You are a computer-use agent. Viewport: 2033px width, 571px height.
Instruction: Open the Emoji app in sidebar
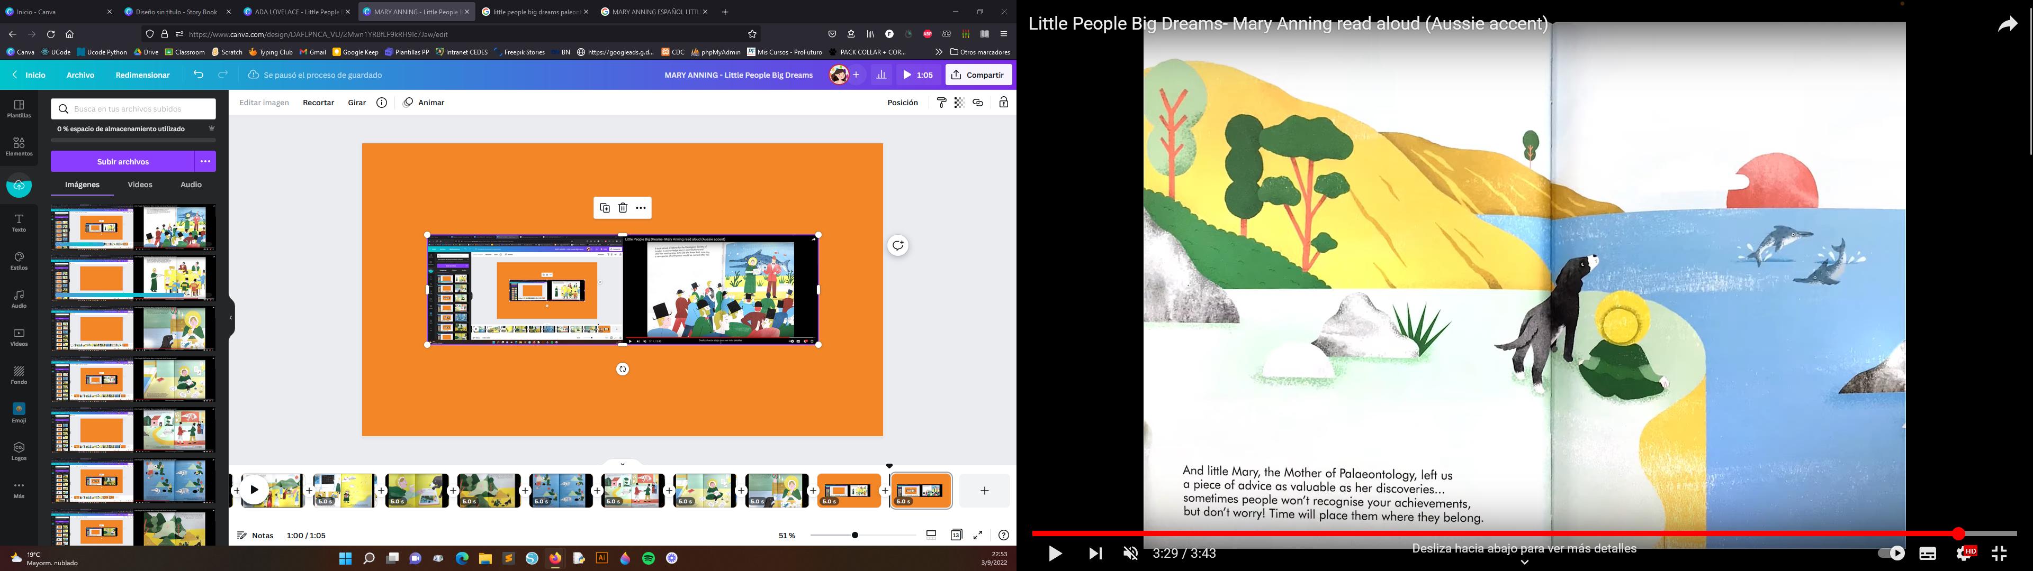point(19,413)
